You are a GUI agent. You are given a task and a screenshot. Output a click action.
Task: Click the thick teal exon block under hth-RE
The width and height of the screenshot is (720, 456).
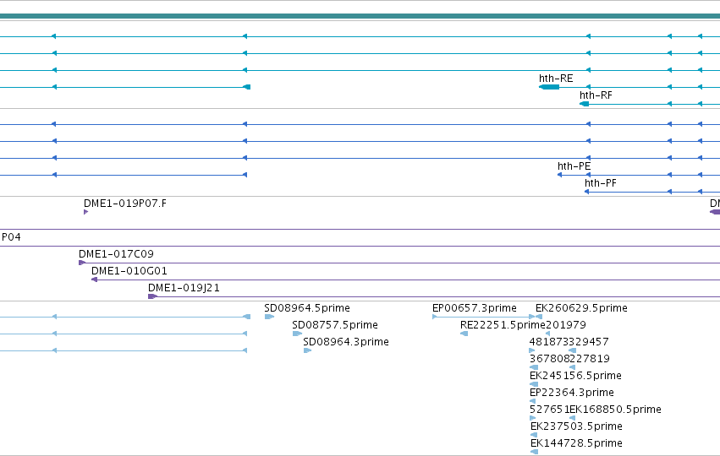point(549,87)
